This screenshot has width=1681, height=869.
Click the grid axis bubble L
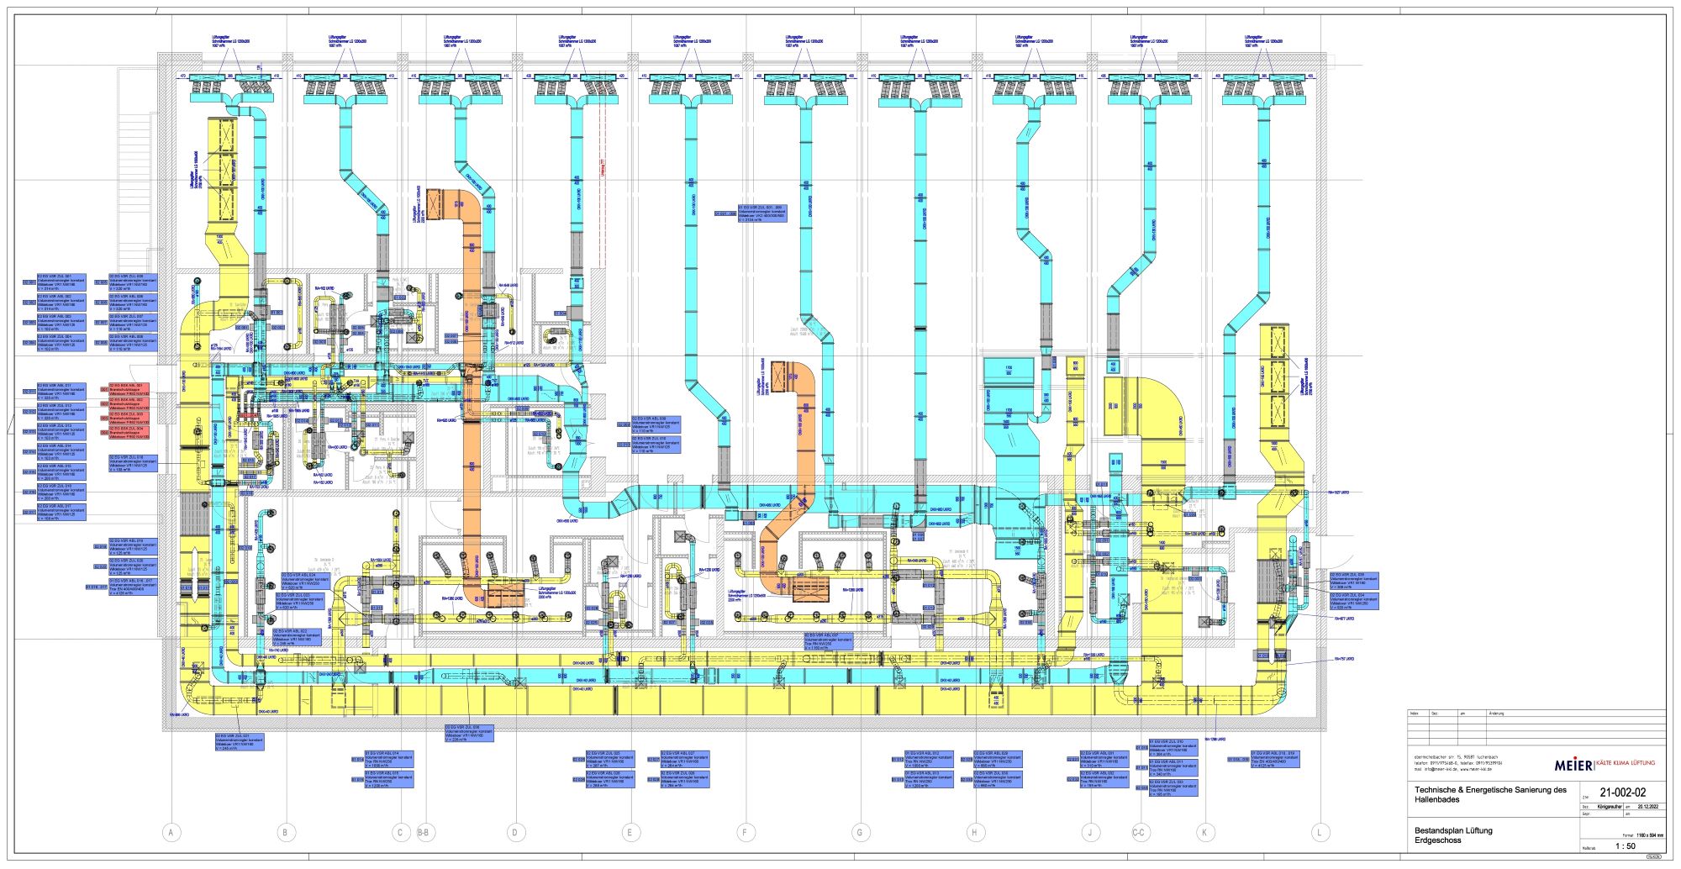(1320, 833)
